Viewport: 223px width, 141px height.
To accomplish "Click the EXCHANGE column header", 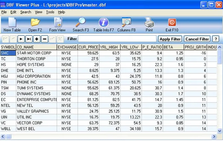I will point(67,47).
